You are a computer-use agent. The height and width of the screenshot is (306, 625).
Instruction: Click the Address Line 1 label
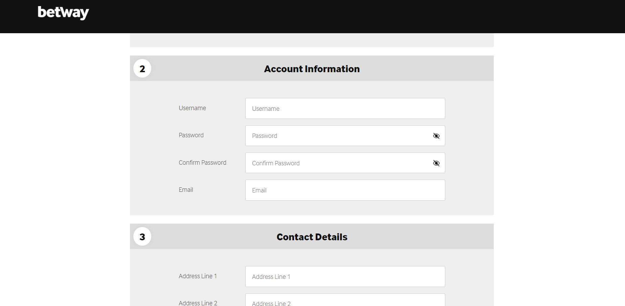pos(198,276)
